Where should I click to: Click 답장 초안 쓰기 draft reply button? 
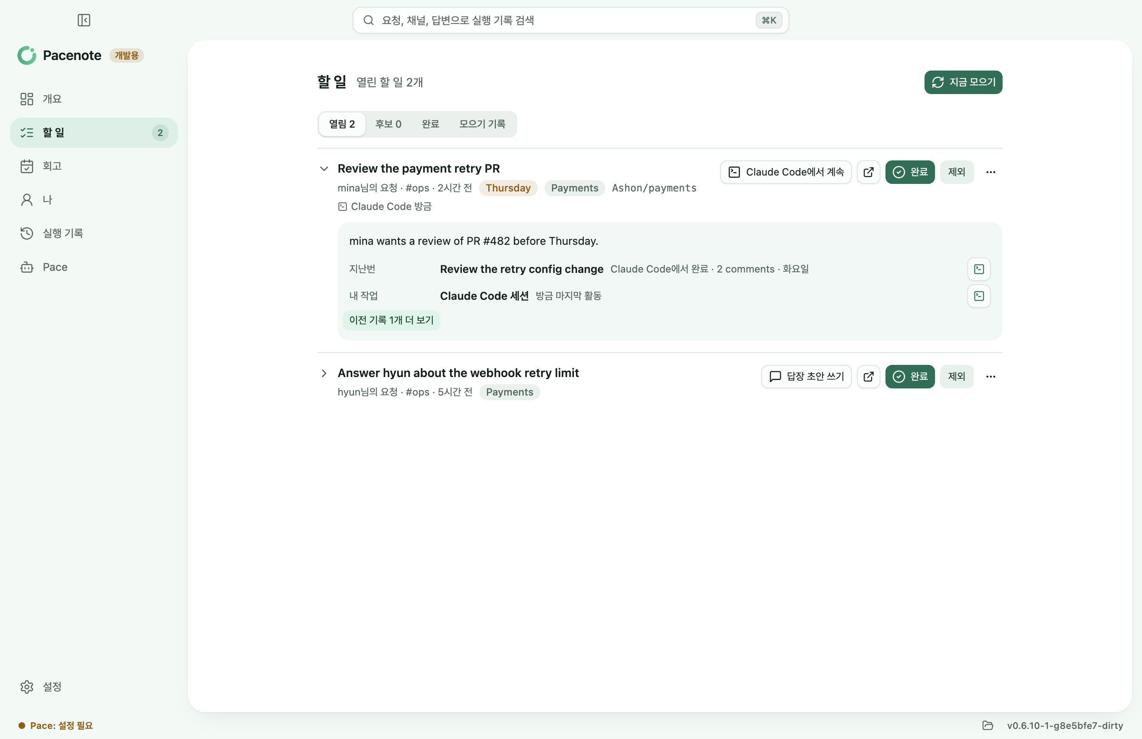tap(806, 377)
